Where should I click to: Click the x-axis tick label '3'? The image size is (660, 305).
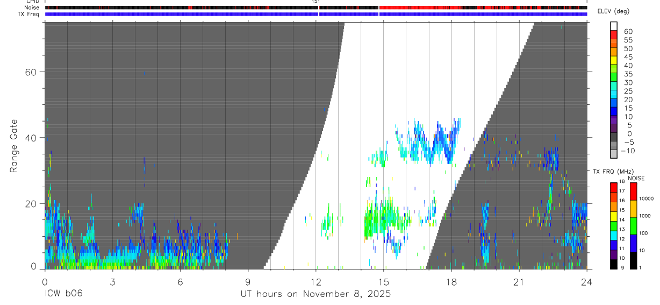point(112,281)
